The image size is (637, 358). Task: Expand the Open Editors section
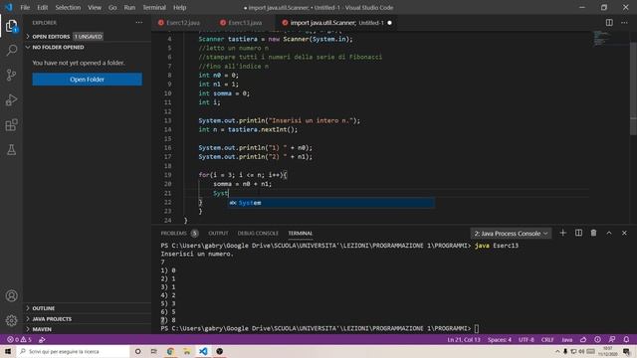88,37
